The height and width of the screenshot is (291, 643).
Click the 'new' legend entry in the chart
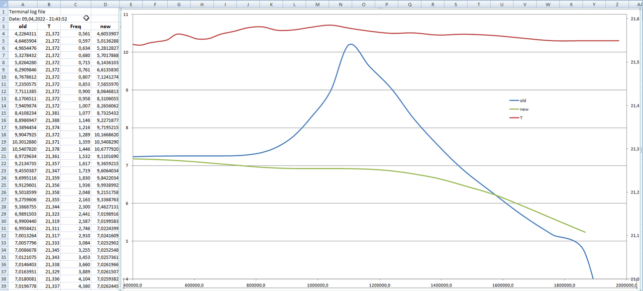519,109
